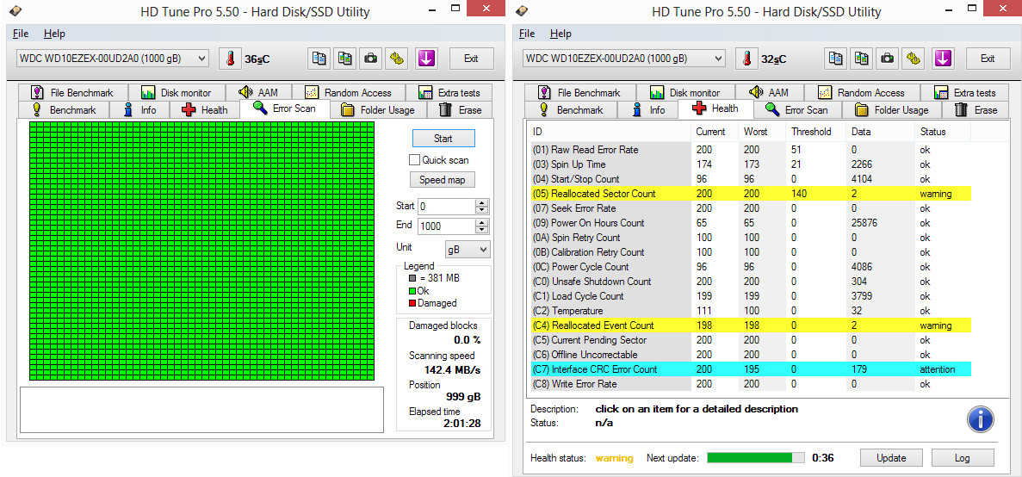Click the Speed map button

tap(443, 180)
